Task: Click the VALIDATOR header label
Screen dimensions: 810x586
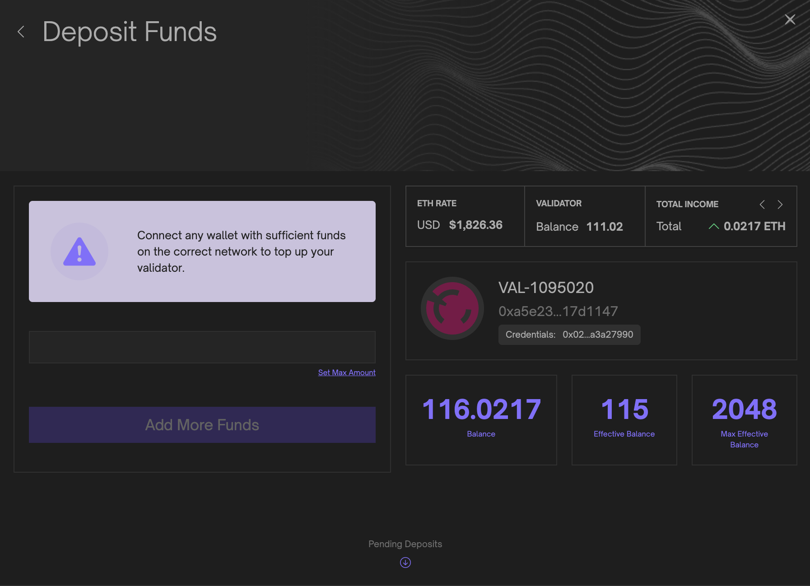Action: [559, 203]
